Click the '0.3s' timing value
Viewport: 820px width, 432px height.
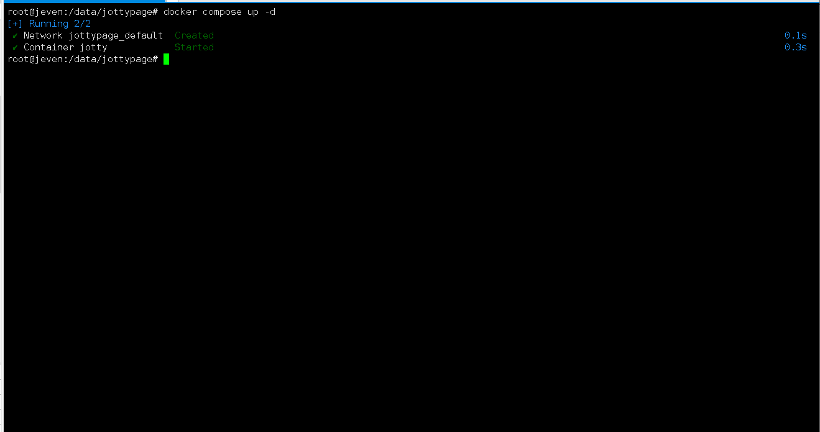pyautogui.click(x=796, y=47)
